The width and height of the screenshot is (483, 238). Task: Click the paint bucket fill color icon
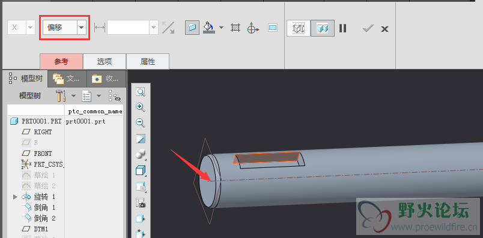(209, 28)
